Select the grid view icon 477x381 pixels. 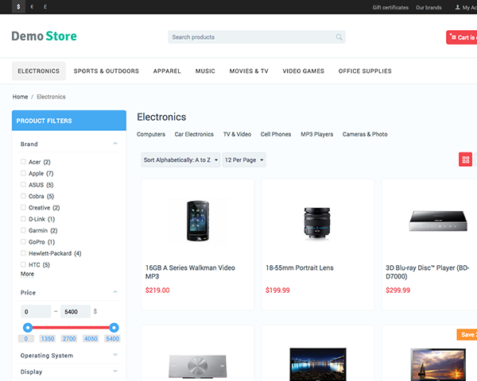[x=465, y=160]
